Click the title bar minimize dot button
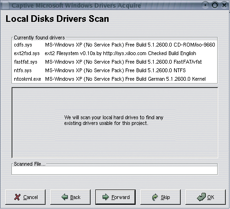 tap(205, 5)
